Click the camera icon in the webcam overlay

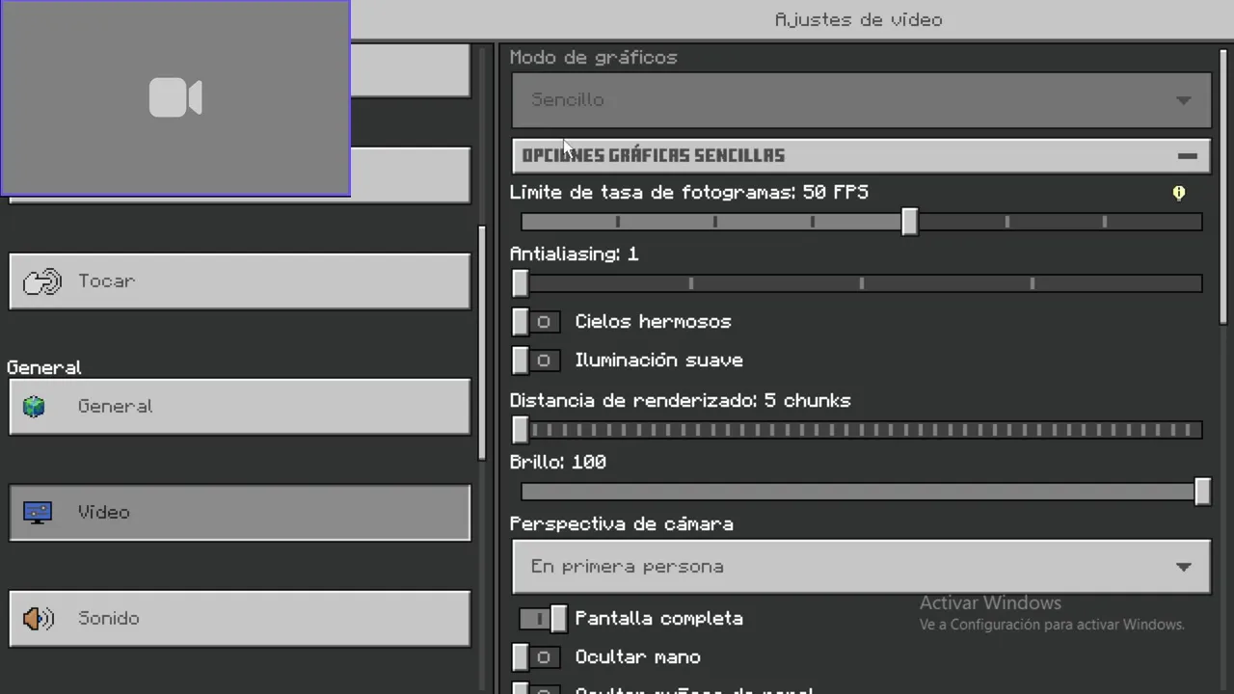[175, 98]
